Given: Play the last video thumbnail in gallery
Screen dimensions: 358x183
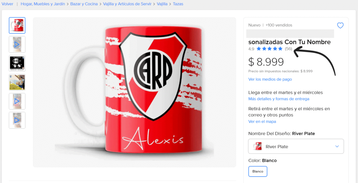Looking at the screenshot, I should [17, 120].
